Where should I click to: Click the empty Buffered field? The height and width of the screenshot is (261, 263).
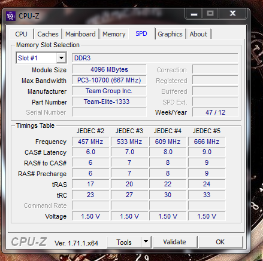click(x=215, y=91)
